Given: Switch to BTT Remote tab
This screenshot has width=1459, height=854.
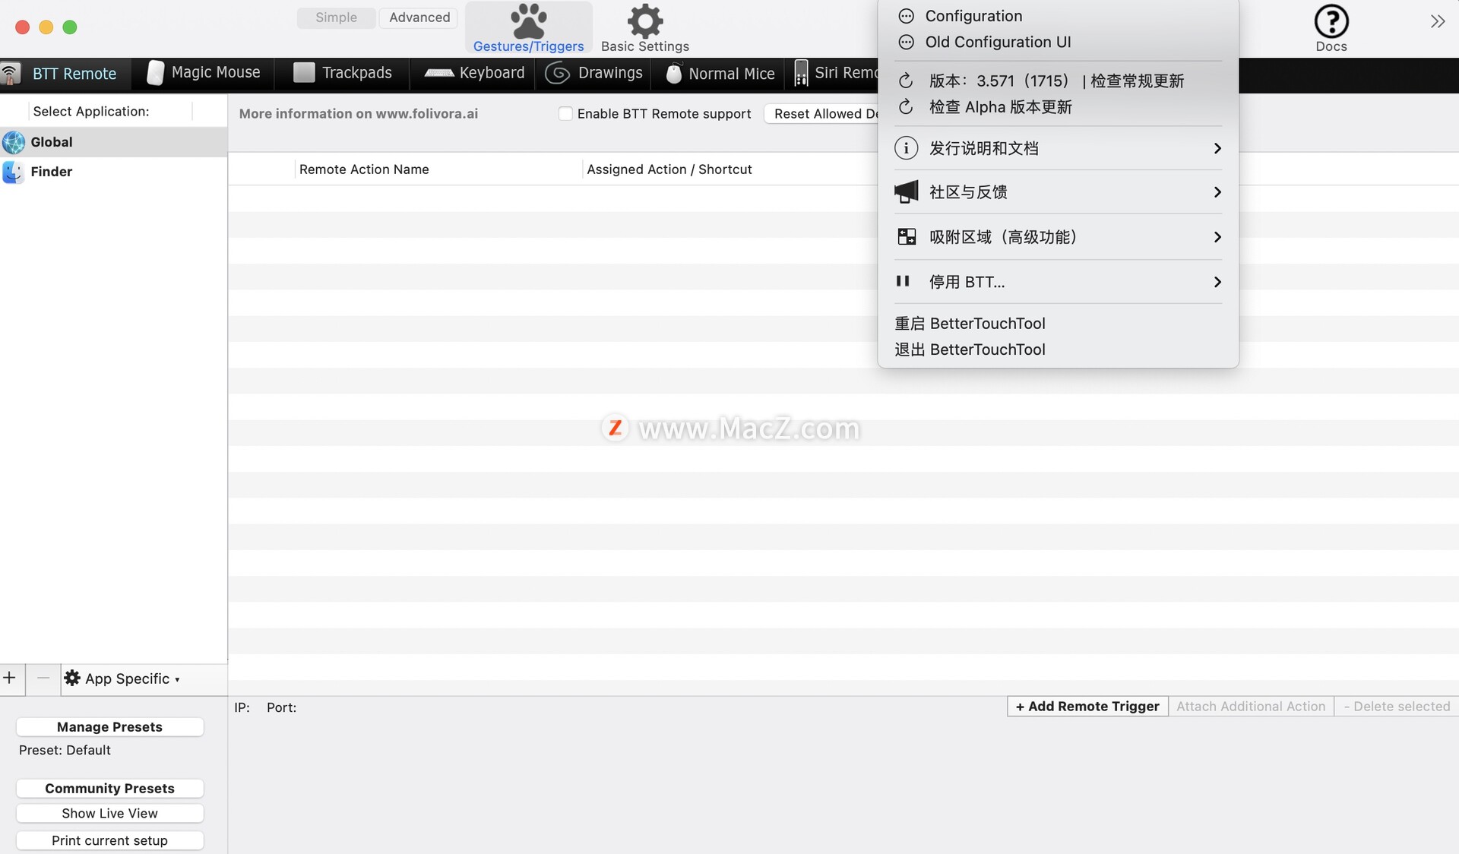Looking at the screenshot, I should click(x=65, y=74).
